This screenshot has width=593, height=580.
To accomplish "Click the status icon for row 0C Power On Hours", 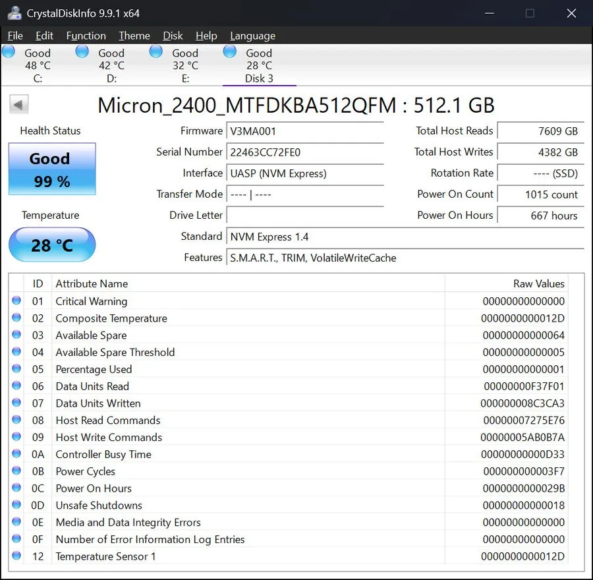I will [16, 487].
